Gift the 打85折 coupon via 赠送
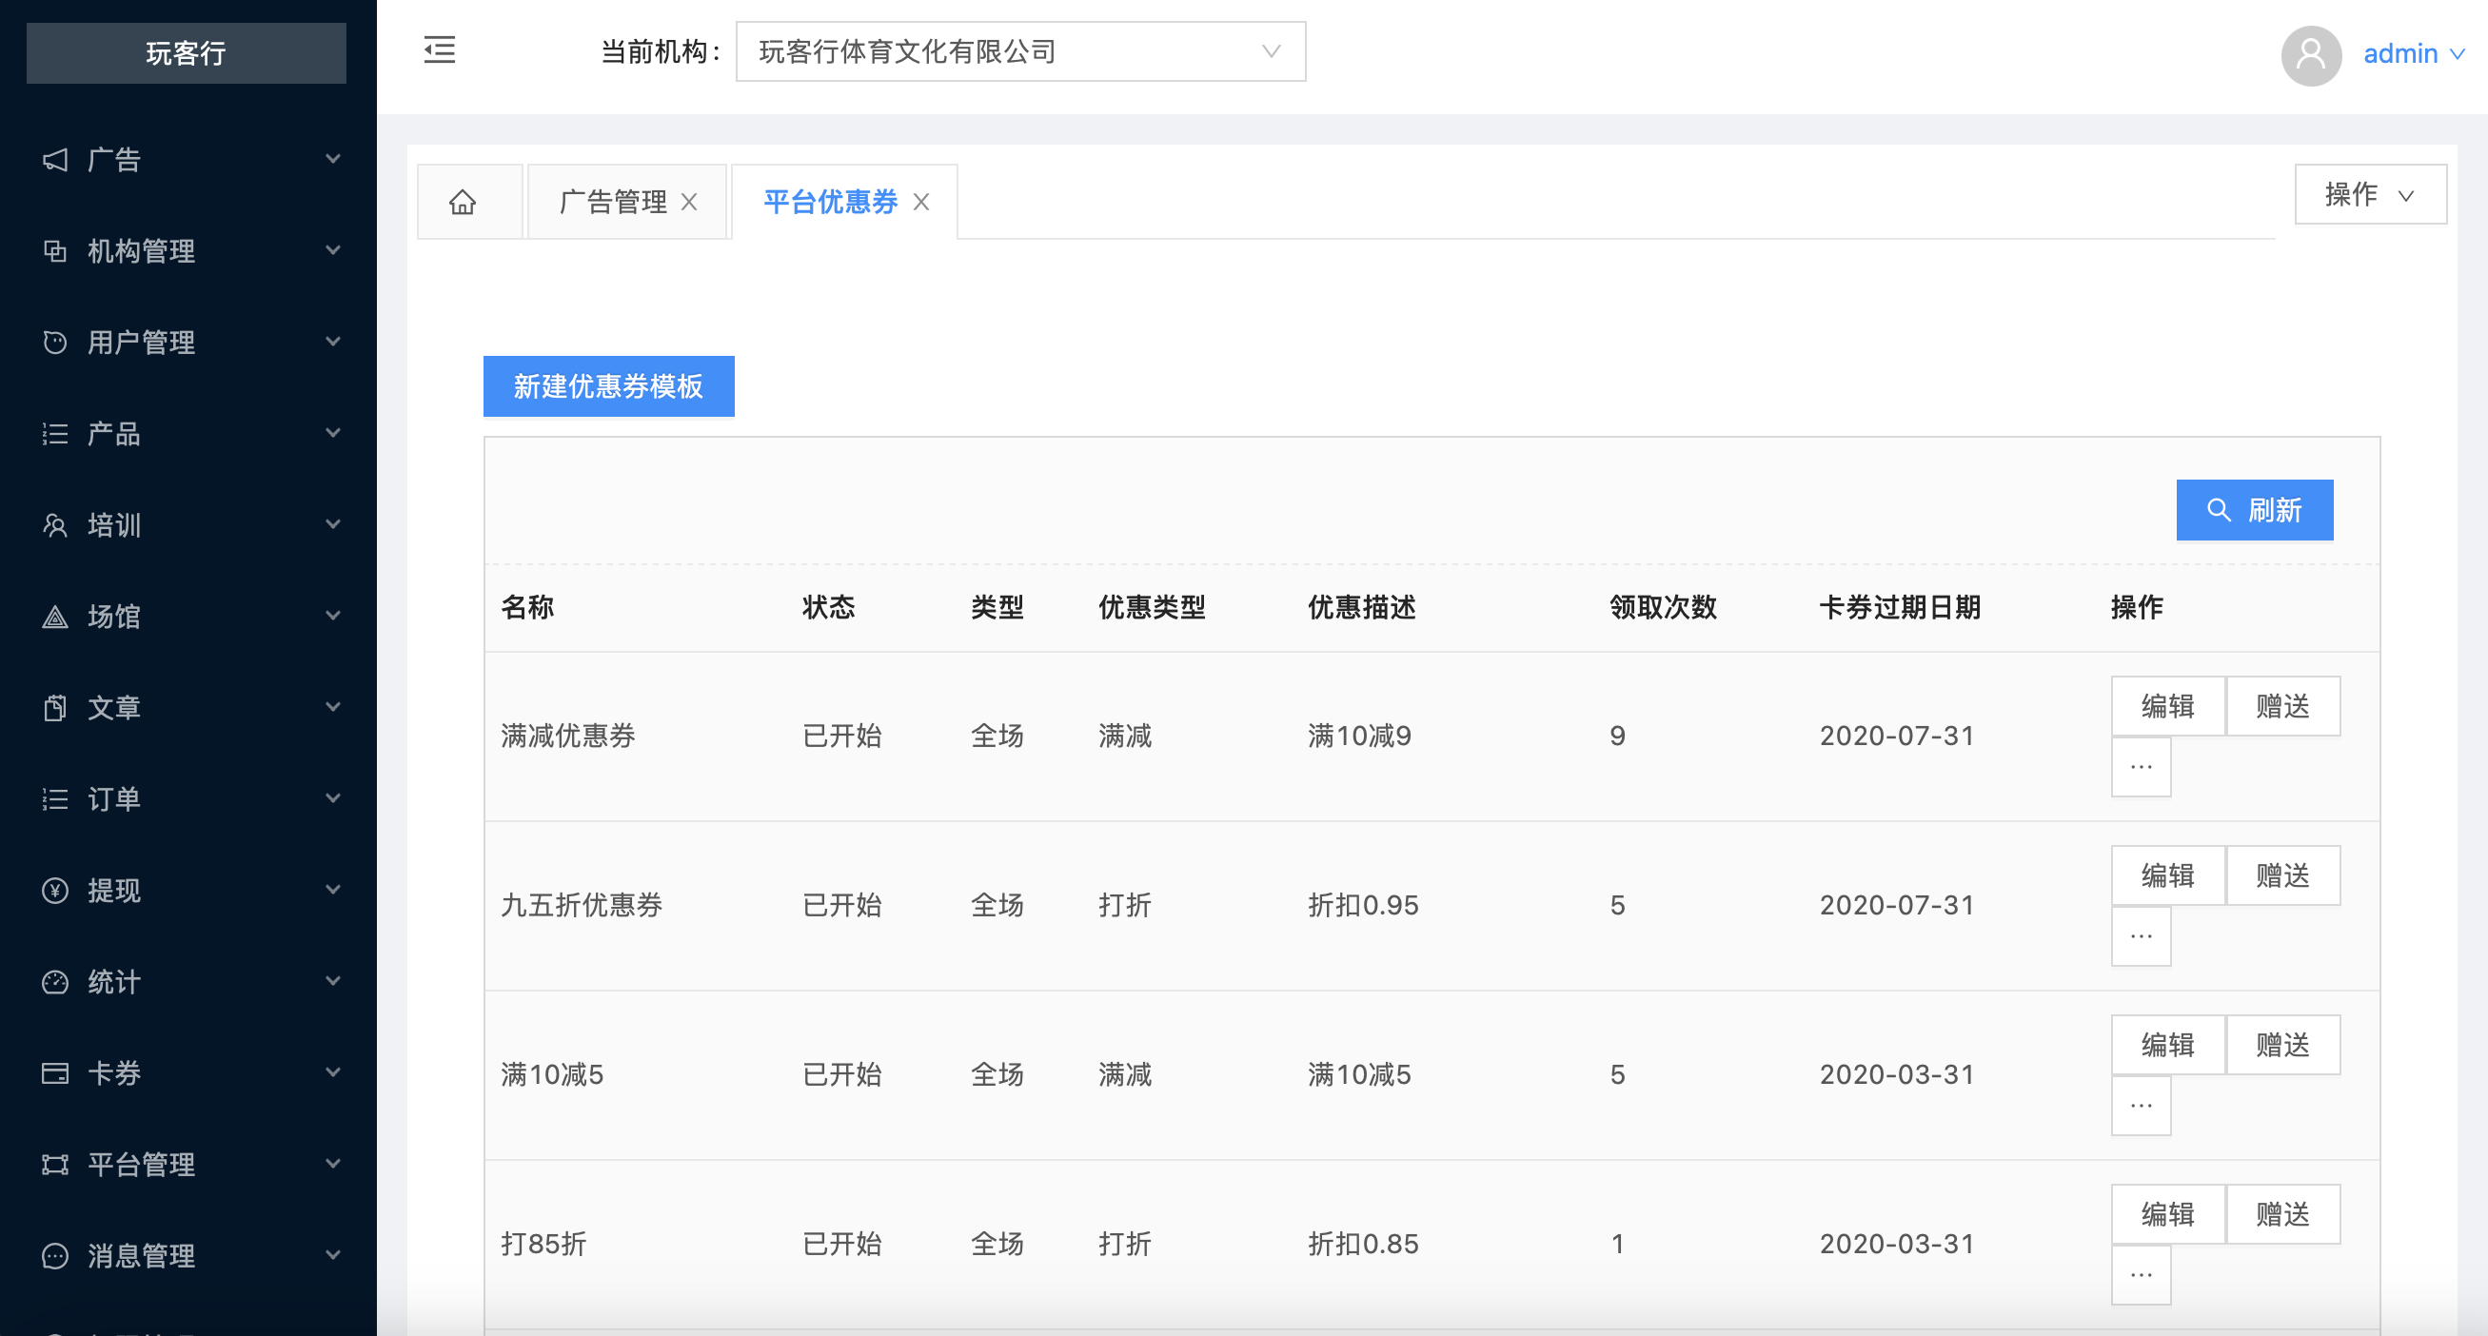 2282,1214
